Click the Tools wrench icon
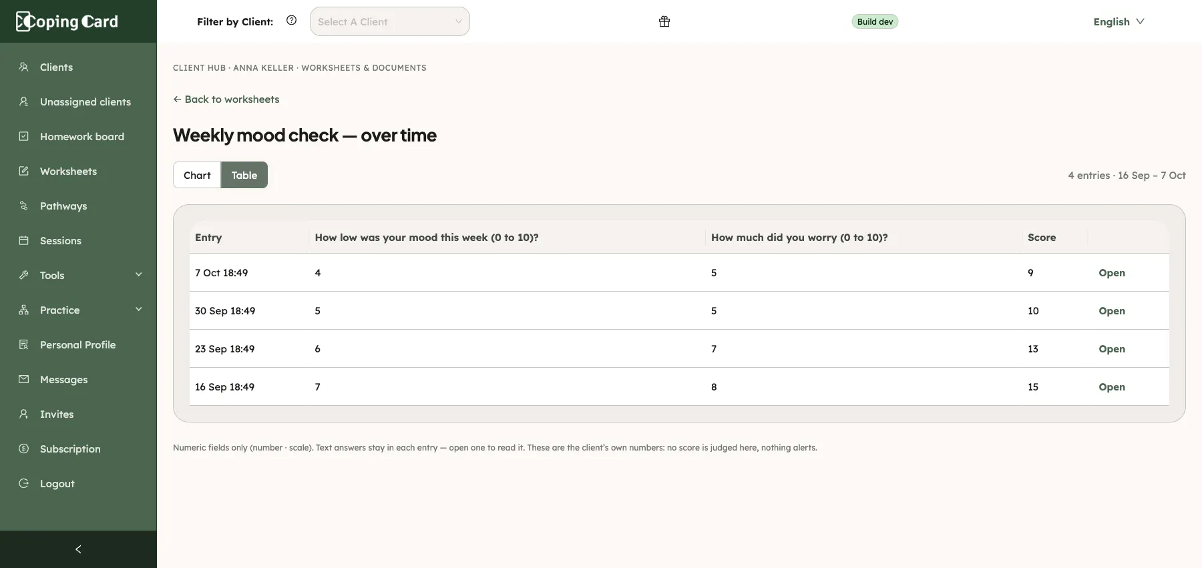 click(x=24, y=275)
